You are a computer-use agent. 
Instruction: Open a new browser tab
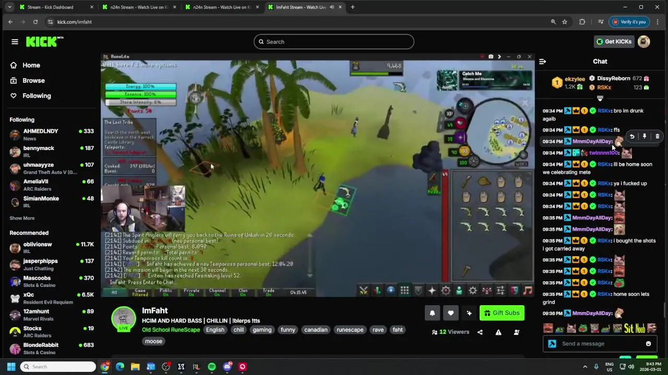(x=353, y=7)
